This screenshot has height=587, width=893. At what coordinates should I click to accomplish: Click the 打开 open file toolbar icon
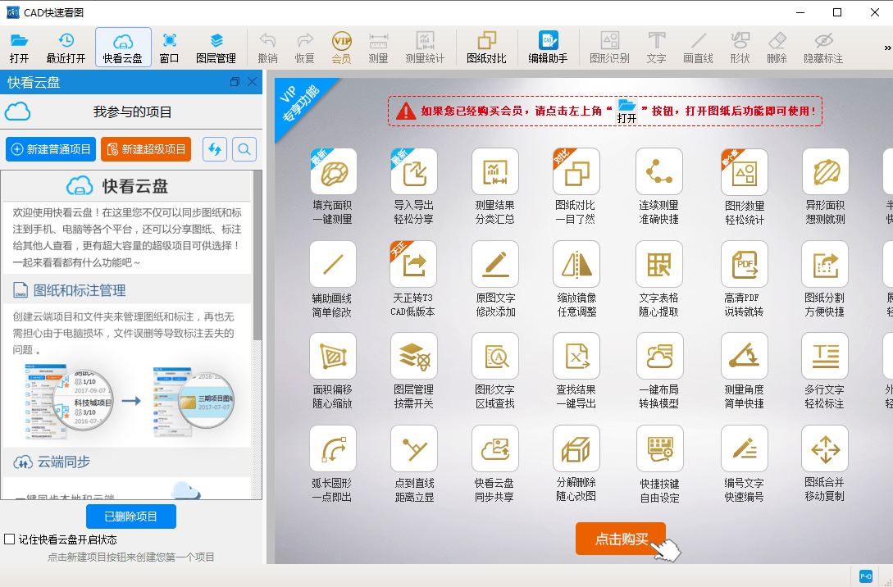20,48
